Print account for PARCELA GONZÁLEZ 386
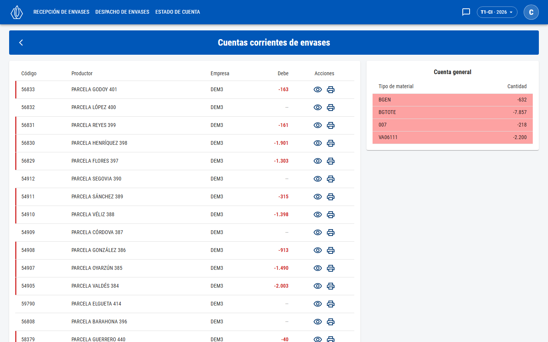Viewport: 548px width, 342px height. coord(331,250)
